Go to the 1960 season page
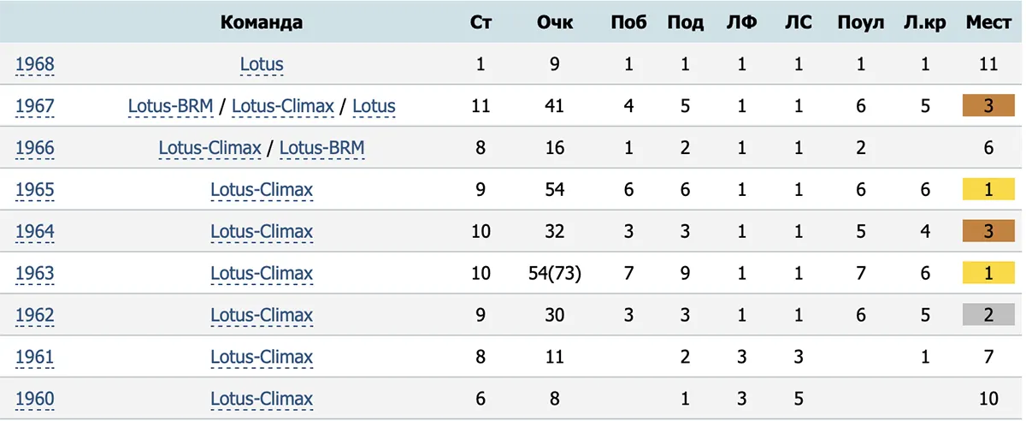The image size is (1026, 421). click(34, 399)
